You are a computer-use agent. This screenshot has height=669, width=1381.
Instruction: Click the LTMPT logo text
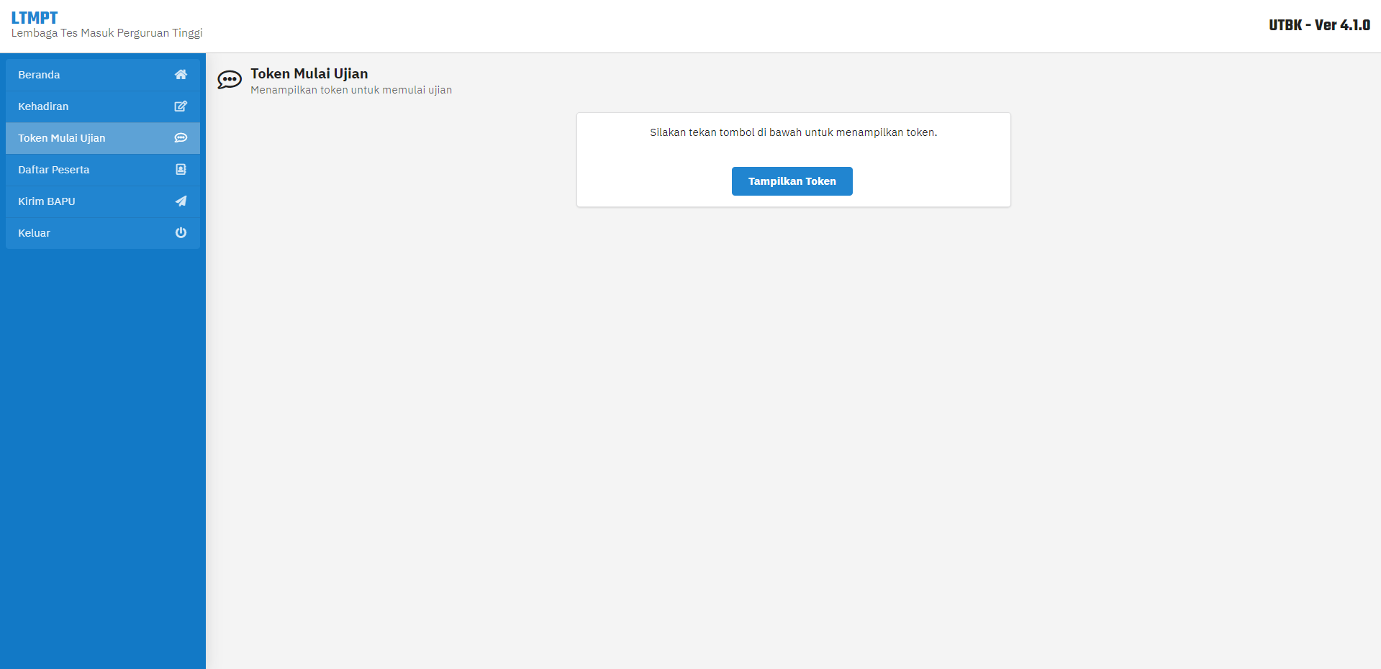tap(35, 17)
